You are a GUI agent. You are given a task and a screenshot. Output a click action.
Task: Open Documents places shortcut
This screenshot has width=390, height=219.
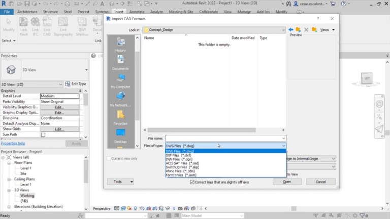(121, 63)
